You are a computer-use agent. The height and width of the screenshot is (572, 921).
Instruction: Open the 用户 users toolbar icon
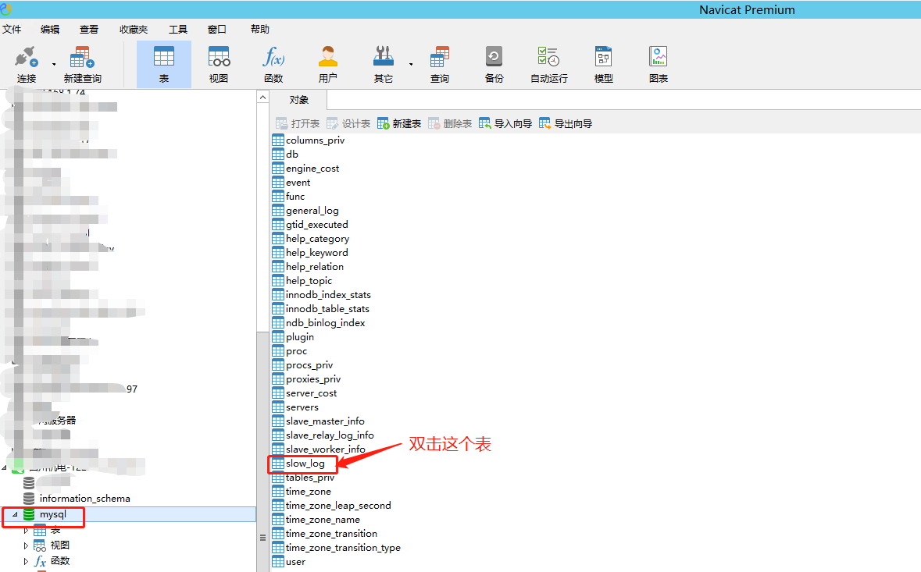point(328,65)
